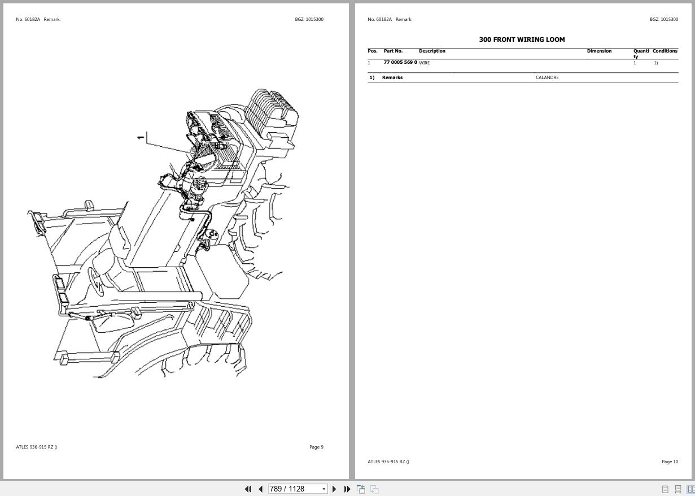695x496 pixels.
Task: Open the page number dropdown arrow
Action: (x=324, y=489)
